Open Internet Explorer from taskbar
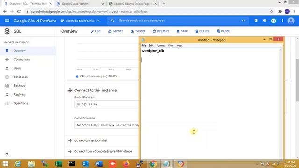 pos(18,164)
